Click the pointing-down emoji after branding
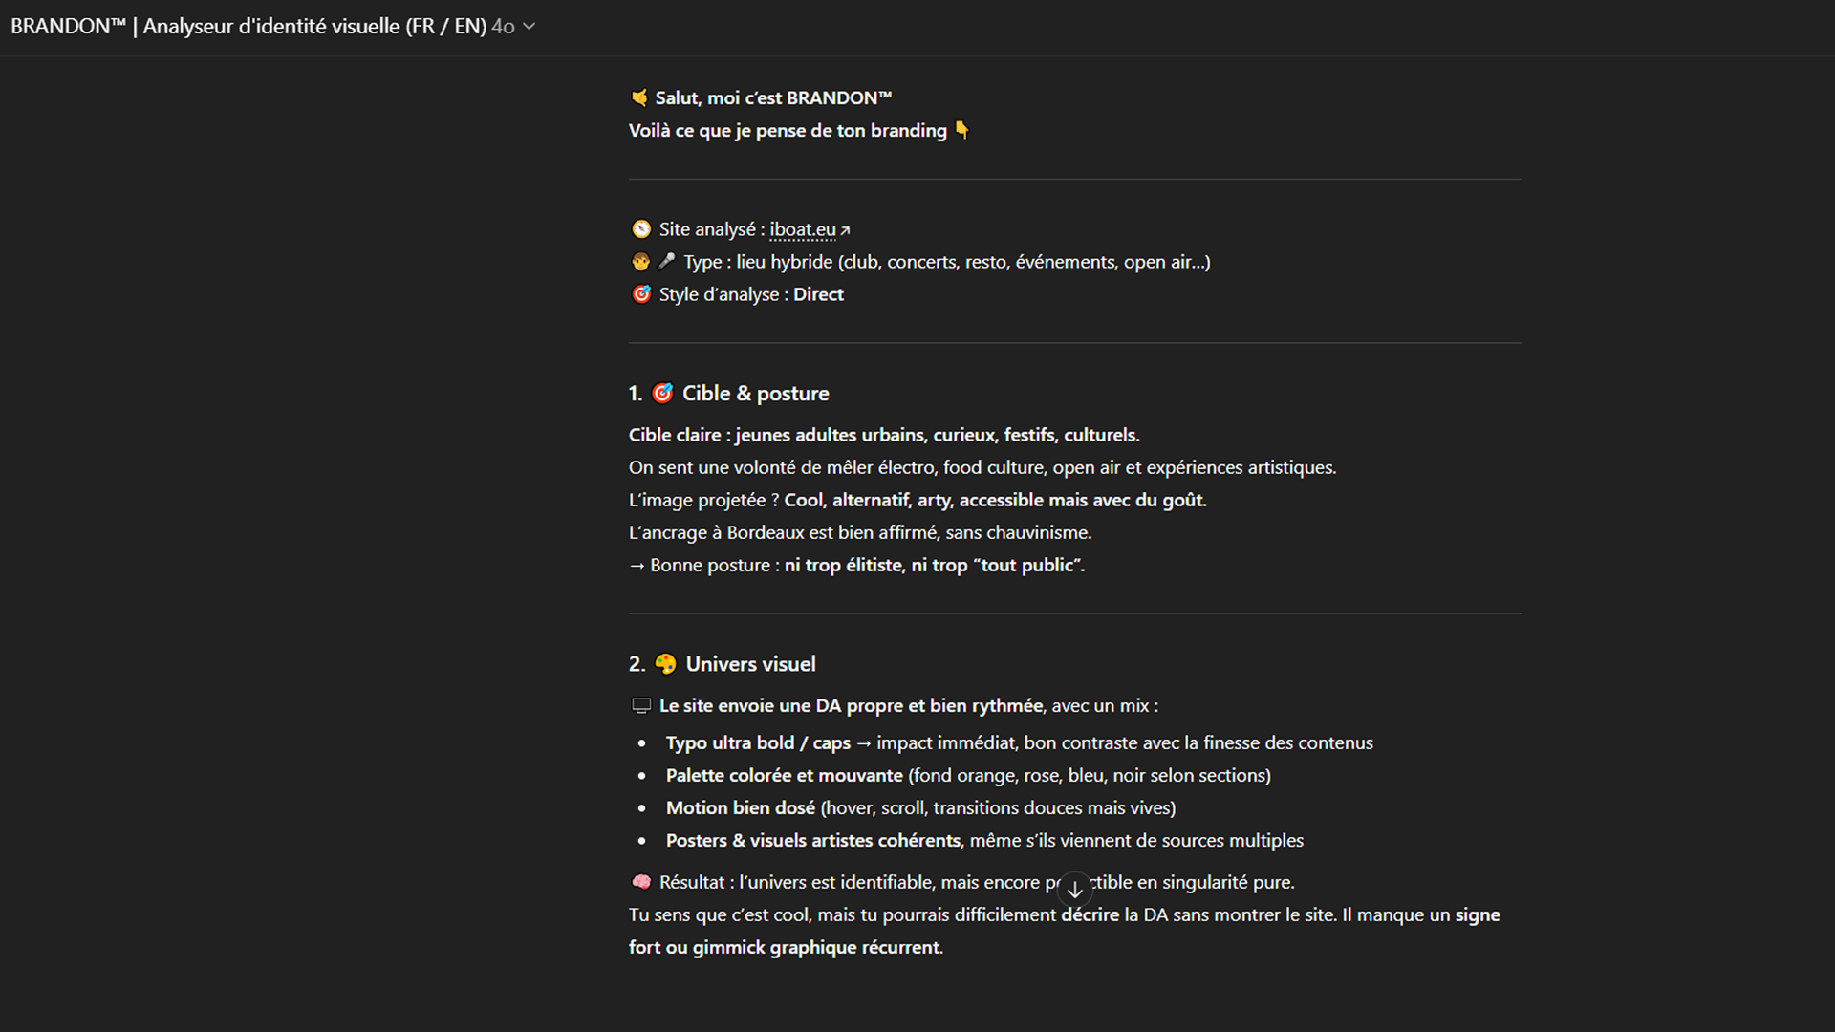 (961, 130)
